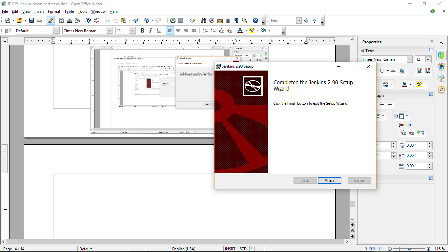
Task: Open the font size dropdown in Properties panel
Action: click(427, 59)
